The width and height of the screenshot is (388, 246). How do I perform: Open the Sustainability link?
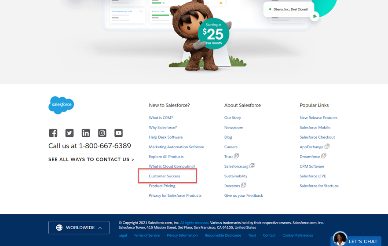click(x=236, y=176)
